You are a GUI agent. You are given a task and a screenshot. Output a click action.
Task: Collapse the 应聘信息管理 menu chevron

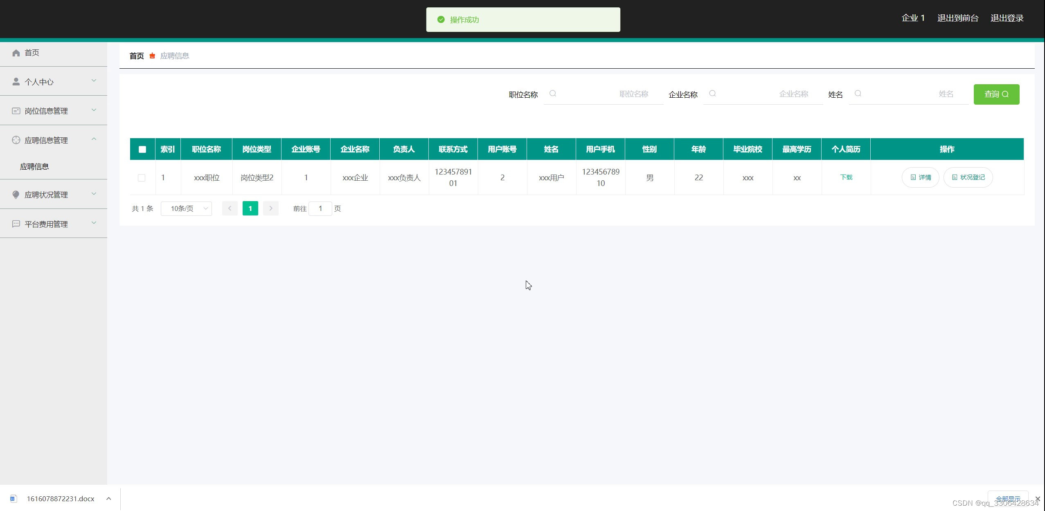pyautogui.click(x=94, y=139)
